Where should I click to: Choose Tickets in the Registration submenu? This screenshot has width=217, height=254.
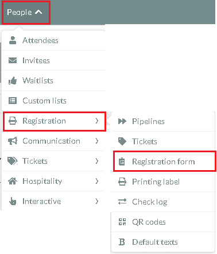[x=163, y=141]
